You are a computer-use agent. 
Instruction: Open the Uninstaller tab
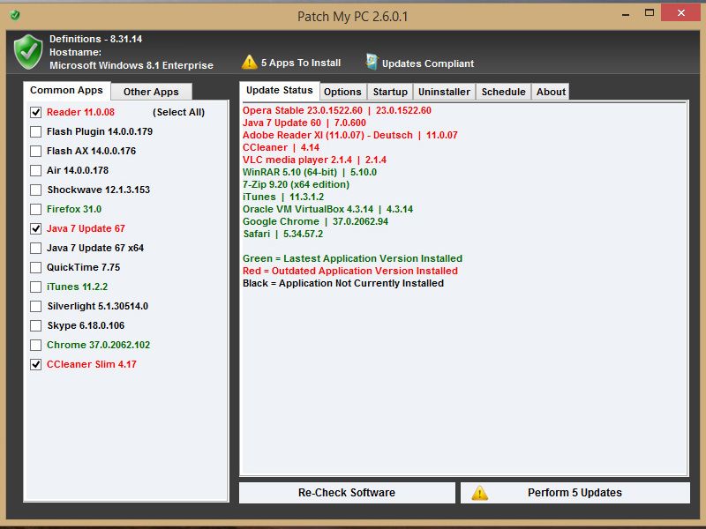(444, 92)
